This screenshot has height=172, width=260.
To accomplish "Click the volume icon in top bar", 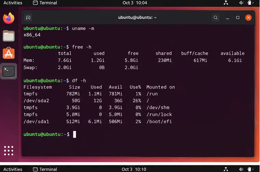I will (x=241, y=3).
